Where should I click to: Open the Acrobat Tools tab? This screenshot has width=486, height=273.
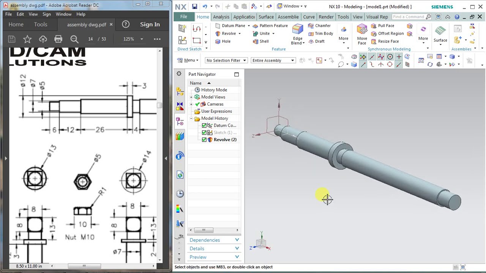click(x=41, y=24)
